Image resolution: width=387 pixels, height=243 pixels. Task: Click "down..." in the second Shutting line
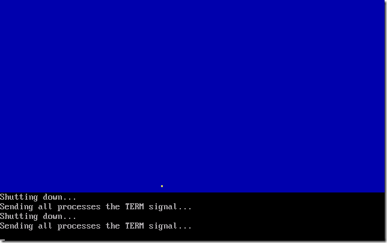59,216
